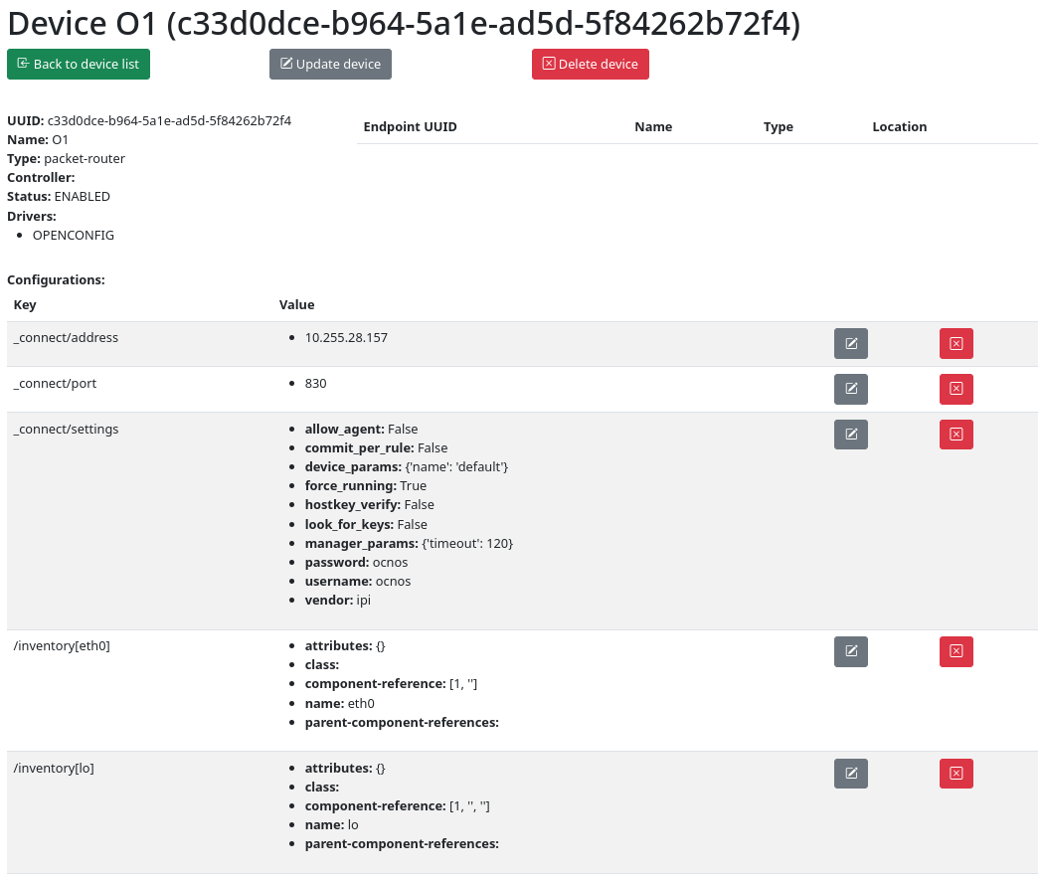Click the OPENCONFIG driver entry

[74, 236]
